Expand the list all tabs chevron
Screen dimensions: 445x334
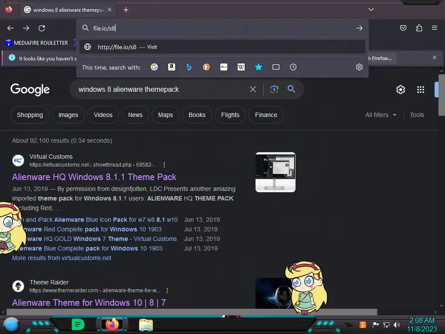[371, 10]
